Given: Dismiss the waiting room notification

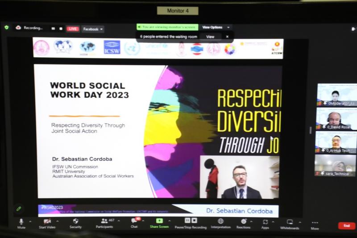Looking at the screenshot, I should [227, 37].
